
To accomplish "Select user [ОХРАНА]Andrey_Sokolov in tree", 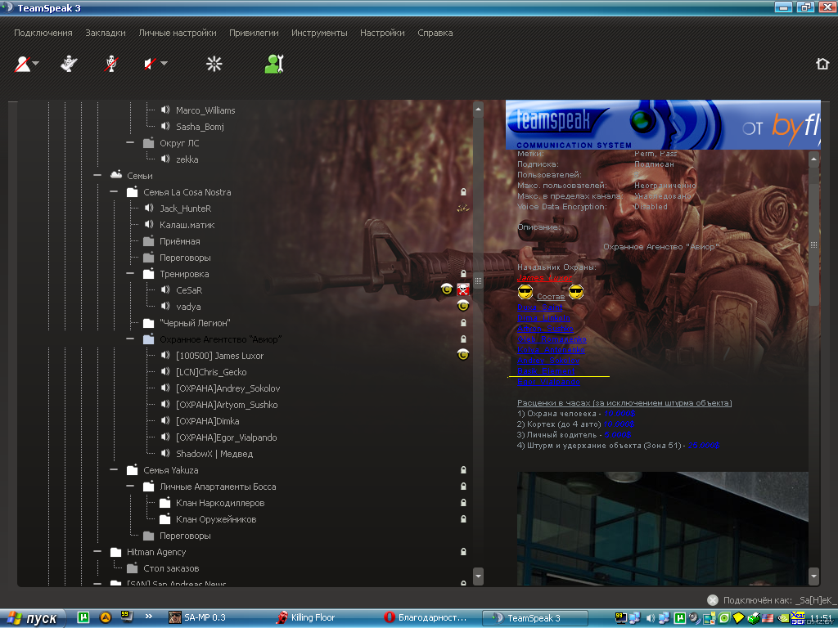I will click(228, 388).
